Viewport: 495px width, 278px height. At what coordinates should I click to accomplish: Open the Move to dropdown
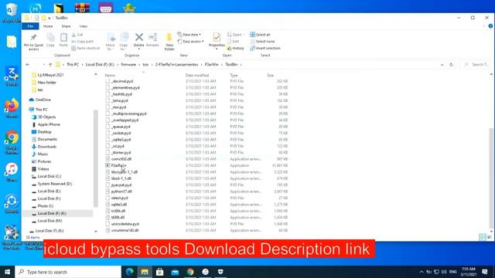[x=111, y=41]
